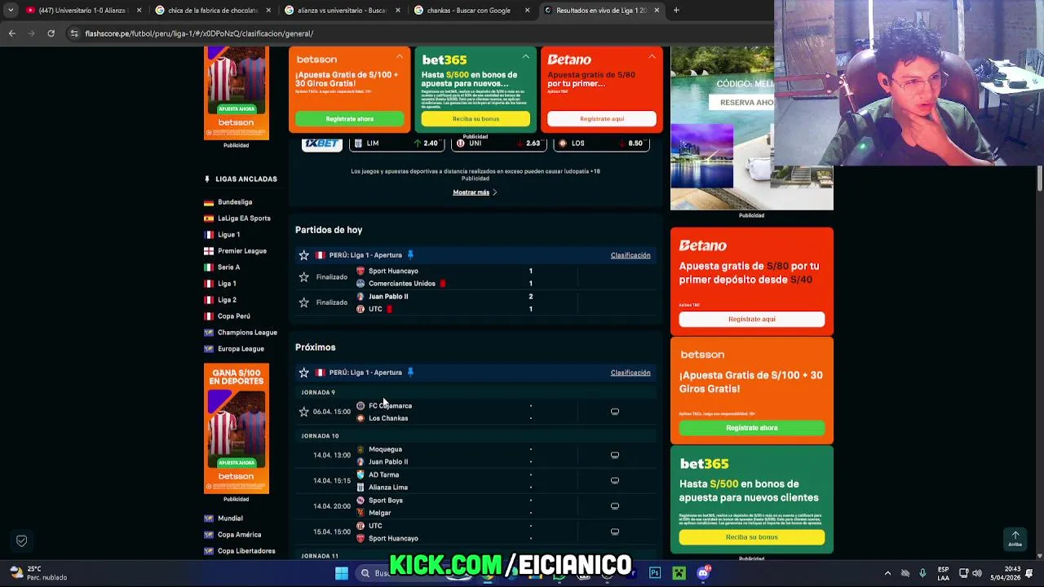Open Champions League pinned league

pyautogui.click(x=247, y=333)
